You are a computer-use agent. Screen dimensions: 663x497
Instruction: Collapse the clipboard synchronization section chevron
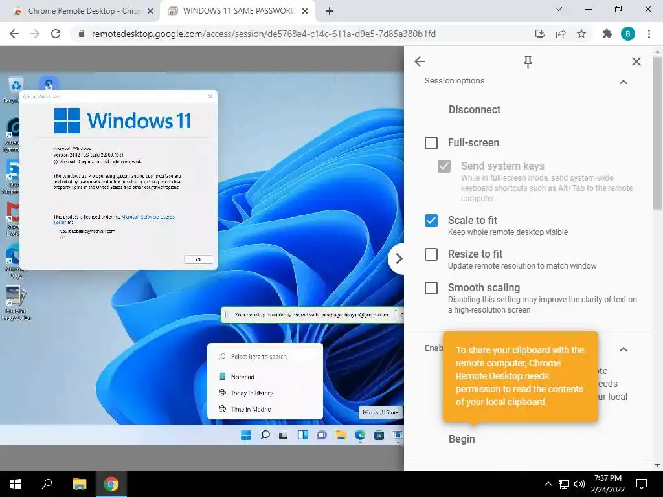(624, 349)
